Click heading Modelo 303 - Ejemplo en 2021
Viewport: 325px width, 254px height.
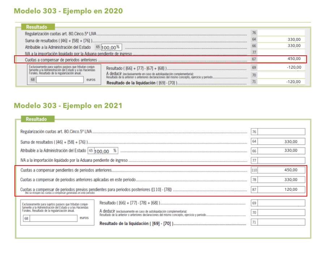pyautogui.click(x=68, y=106)
